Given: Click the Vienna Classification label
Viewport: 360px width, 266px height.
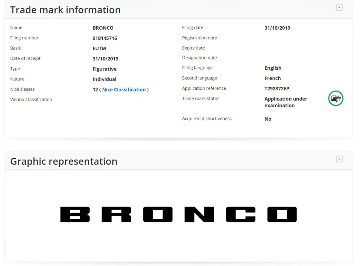Looking at the screenshot, I should (x=31, y=100).
